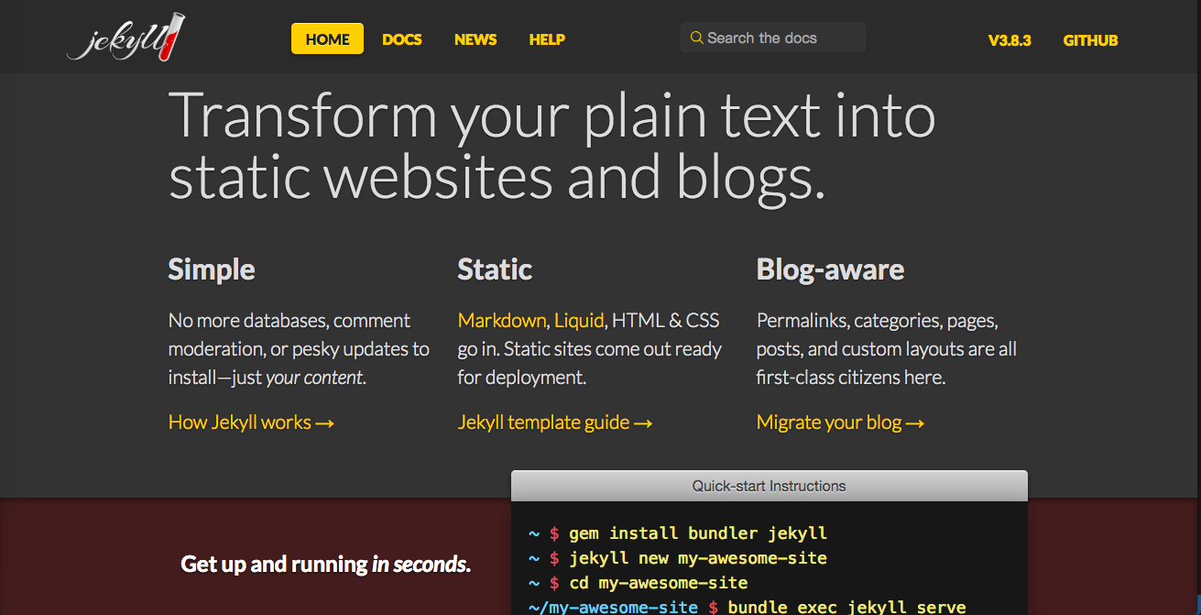Click the gem install bundler jekyll command

(x=698, y=533)
